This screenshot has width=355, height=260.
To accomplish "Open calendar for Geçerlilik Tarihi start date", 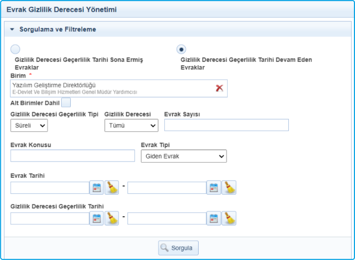I will [96, 218].
